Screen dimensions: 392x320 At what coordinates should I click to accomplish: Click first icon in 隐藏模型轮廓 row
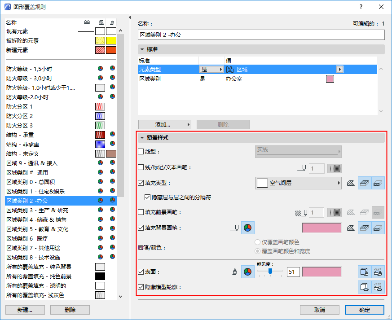[x=364, y=287]
